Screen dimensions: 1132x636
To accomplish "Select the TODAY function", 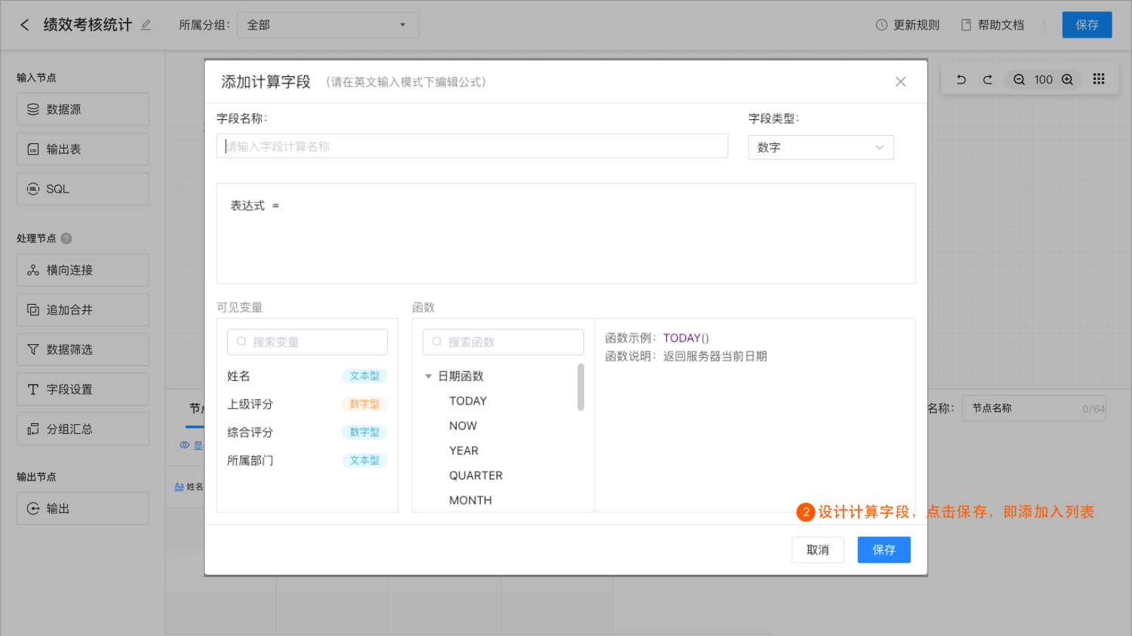I will 468,401.
